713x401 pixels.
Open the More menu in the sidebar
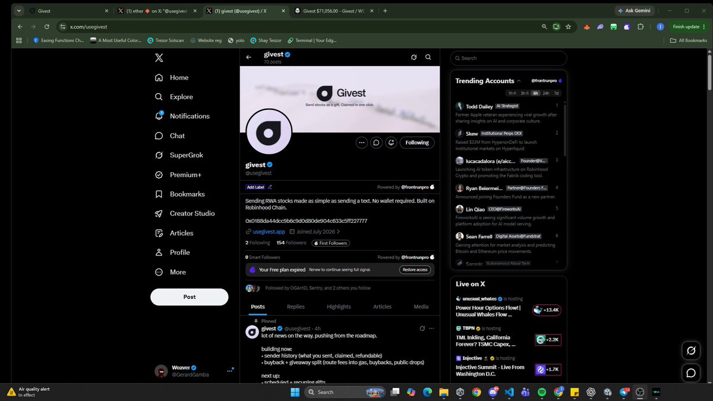[171, 272]
